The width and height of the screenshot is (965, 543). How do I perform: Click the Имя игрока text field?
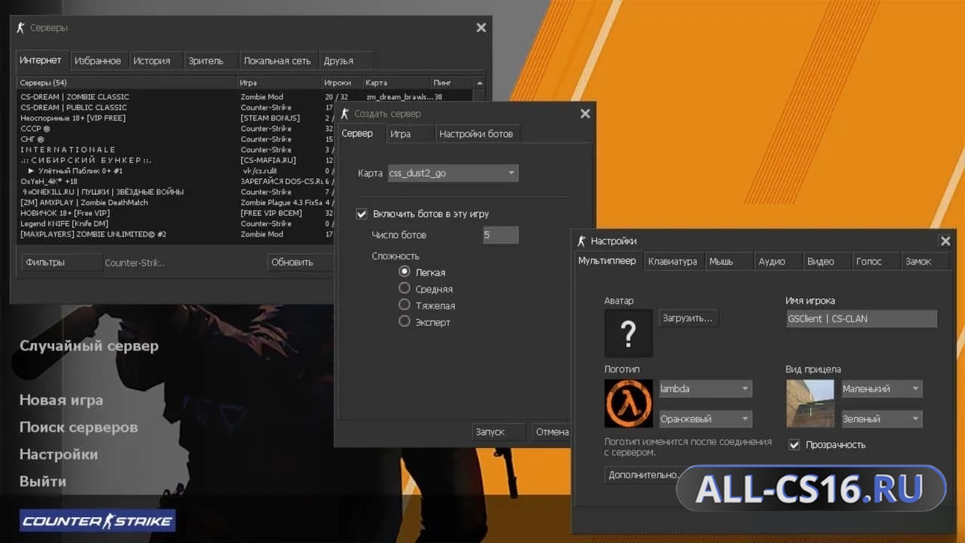[861, 319]
